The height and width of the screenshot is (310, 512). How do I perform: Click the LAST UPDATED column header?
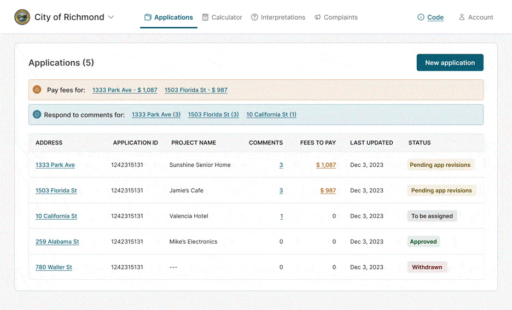pos(371,143)
